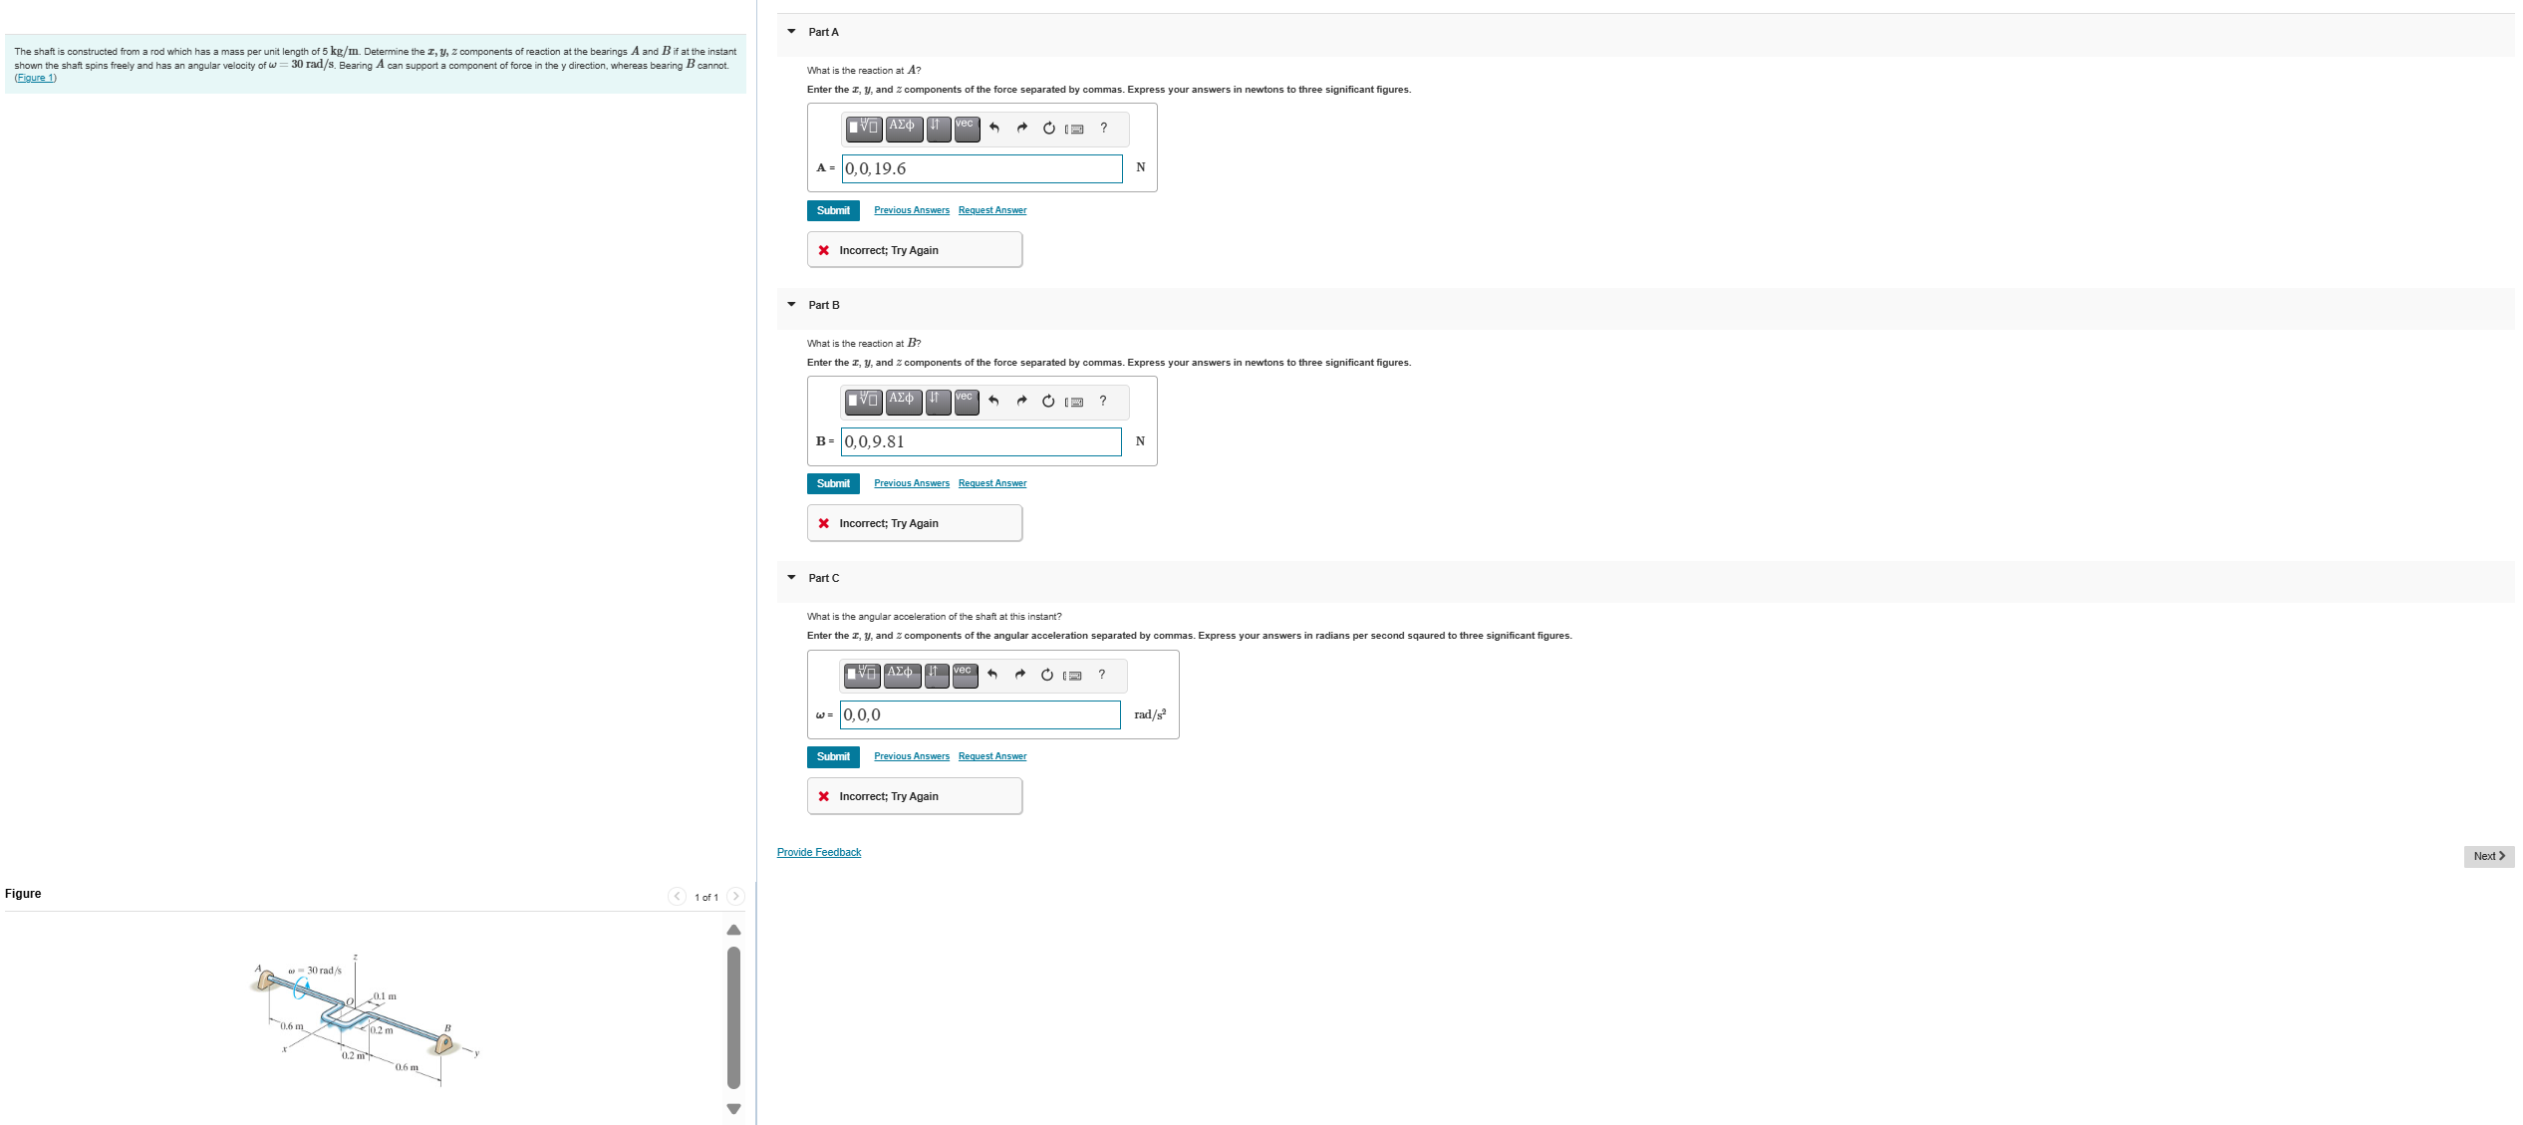Open keyboard shortcuts icon in Part A toolbar
Screen dimensions: 2523x1125
[x=1074, y=129]
